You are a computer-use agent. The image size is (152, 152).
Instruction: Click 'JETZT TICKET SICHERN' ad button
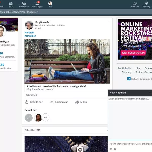[133, 53]
